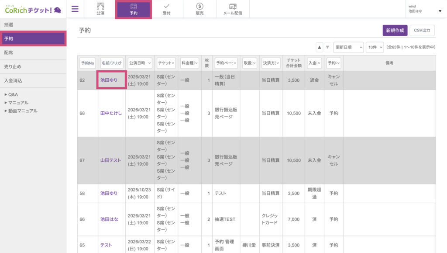The width and height of the screenshot is (447, 253).
Task: Open the 公演 section in top navigation
Action: (x=100, y=9)
